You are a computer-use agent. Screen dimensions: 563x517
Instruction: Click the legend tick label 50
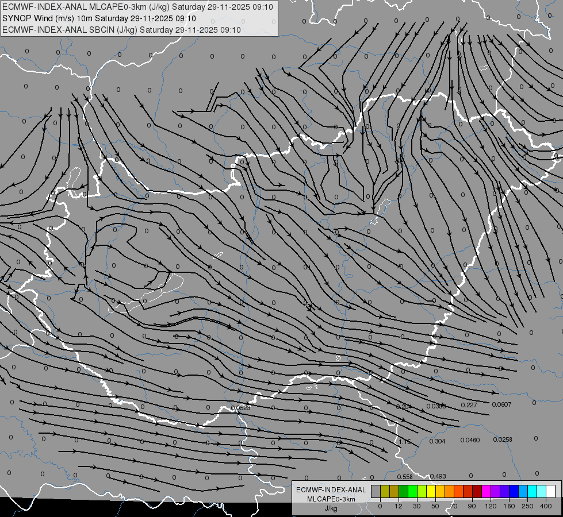click(x=435, y=506)
